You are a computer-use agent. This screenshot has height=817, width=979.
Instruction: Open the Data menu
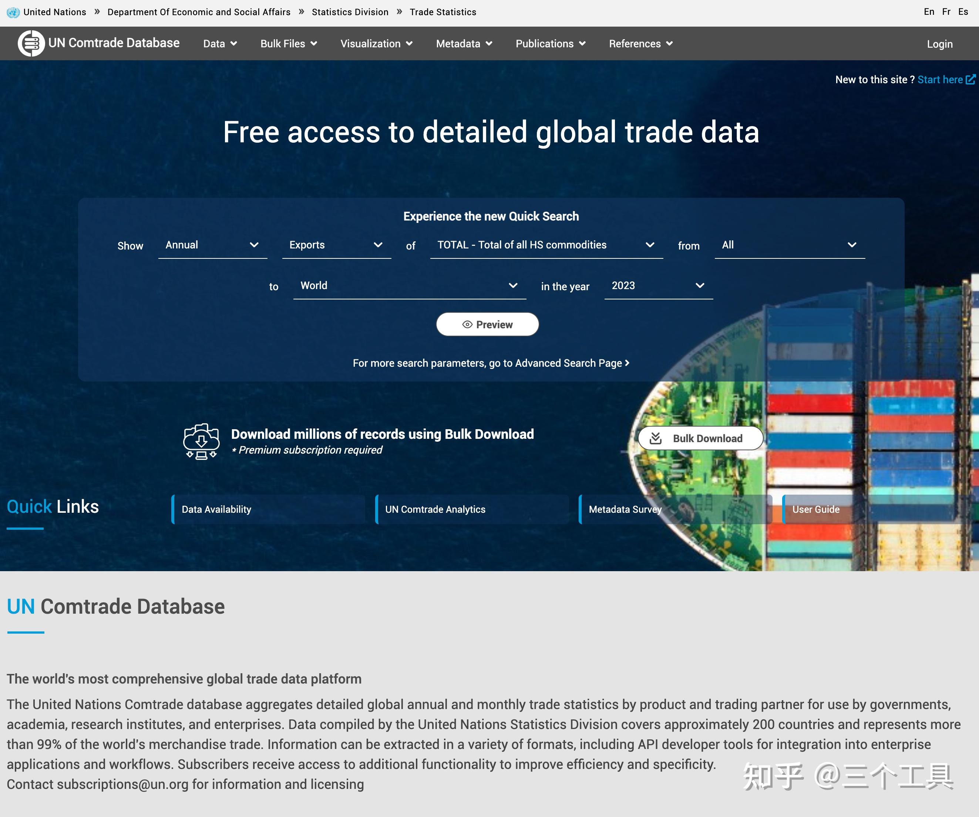coord(219,44)
